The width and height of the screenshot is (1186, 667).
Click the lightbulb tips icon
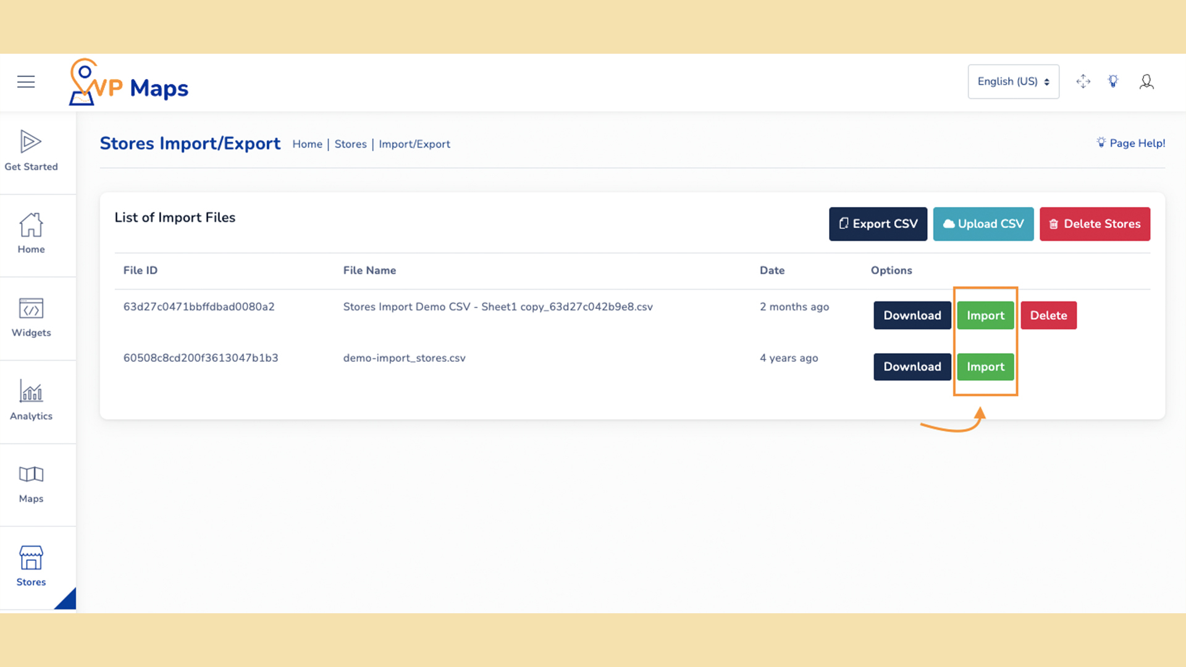pos(1114,81)
